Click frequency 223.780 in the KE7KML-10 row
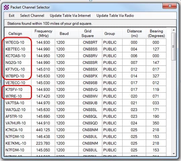The image size is (181, 161). pos(43,143)
